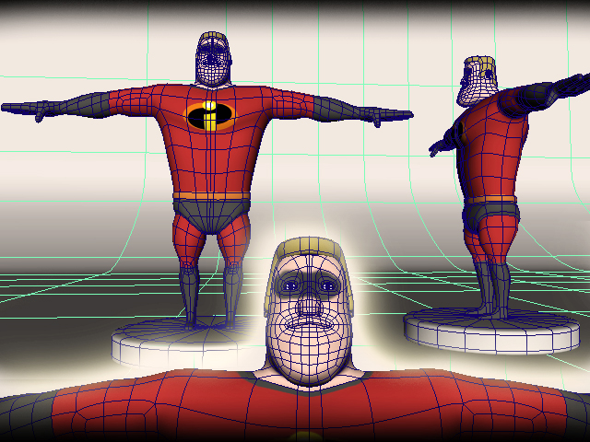
Task: Select the head of the side-view model
Action: (x=476, y=80)
